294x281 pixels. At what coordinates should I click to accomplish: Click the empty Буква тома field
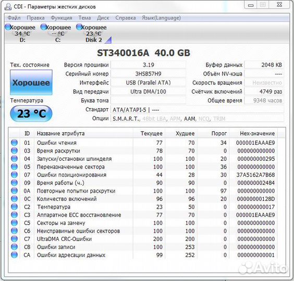(x=149, y=100)
